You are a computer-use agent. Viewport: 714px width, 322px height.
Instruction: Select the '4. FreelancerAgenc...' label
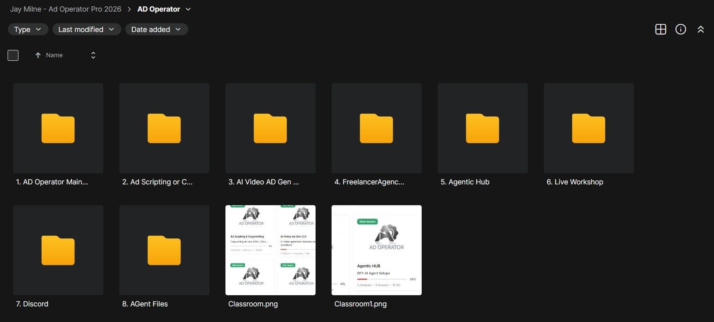click(x=369, y=182)
